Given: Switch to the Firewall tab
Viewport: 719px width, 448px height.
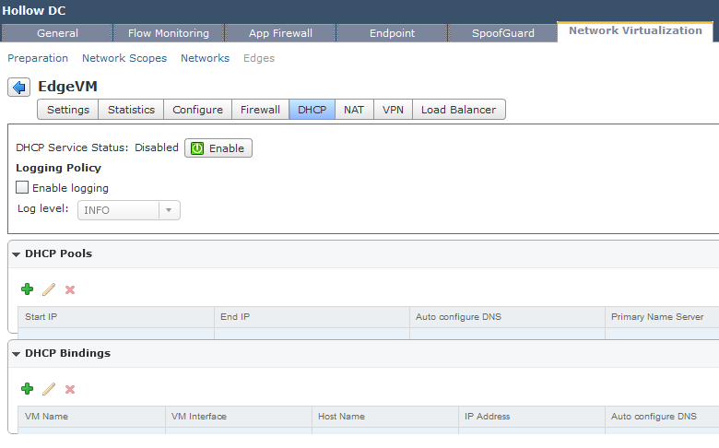Looking at the screenshot, I should pyautogui.click(x=260, y=110).
